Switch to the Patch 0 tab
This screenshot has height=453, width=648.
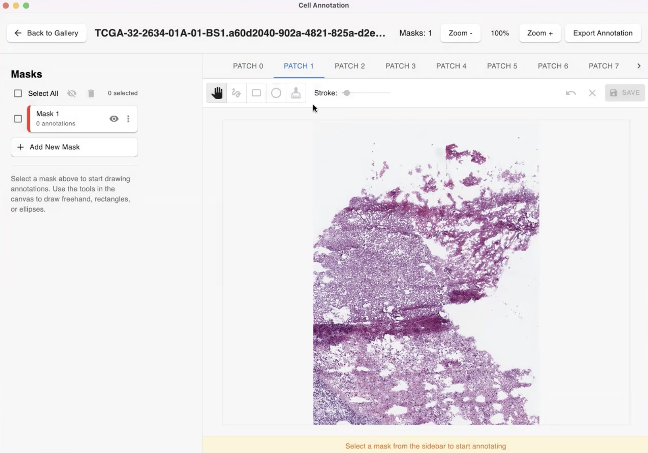248,66
